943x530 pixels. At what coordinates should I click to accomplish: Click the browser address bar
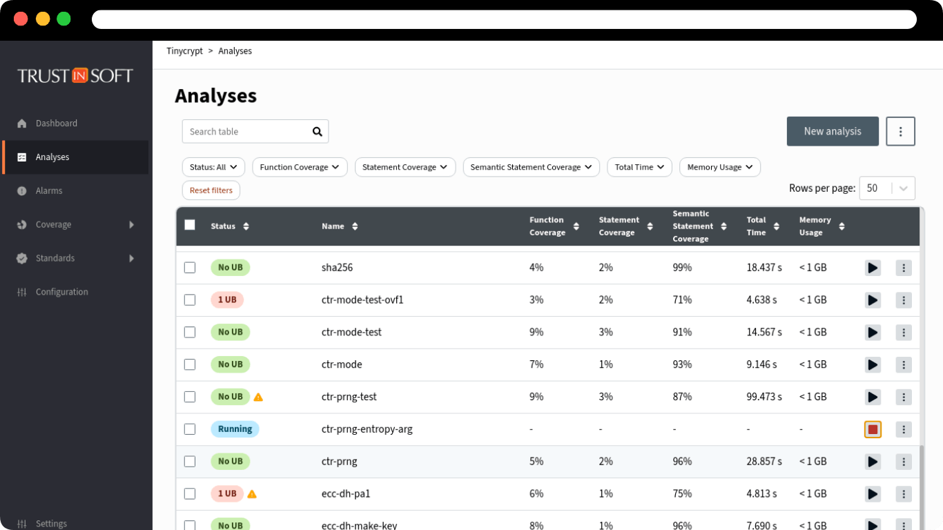coord(504,19)
